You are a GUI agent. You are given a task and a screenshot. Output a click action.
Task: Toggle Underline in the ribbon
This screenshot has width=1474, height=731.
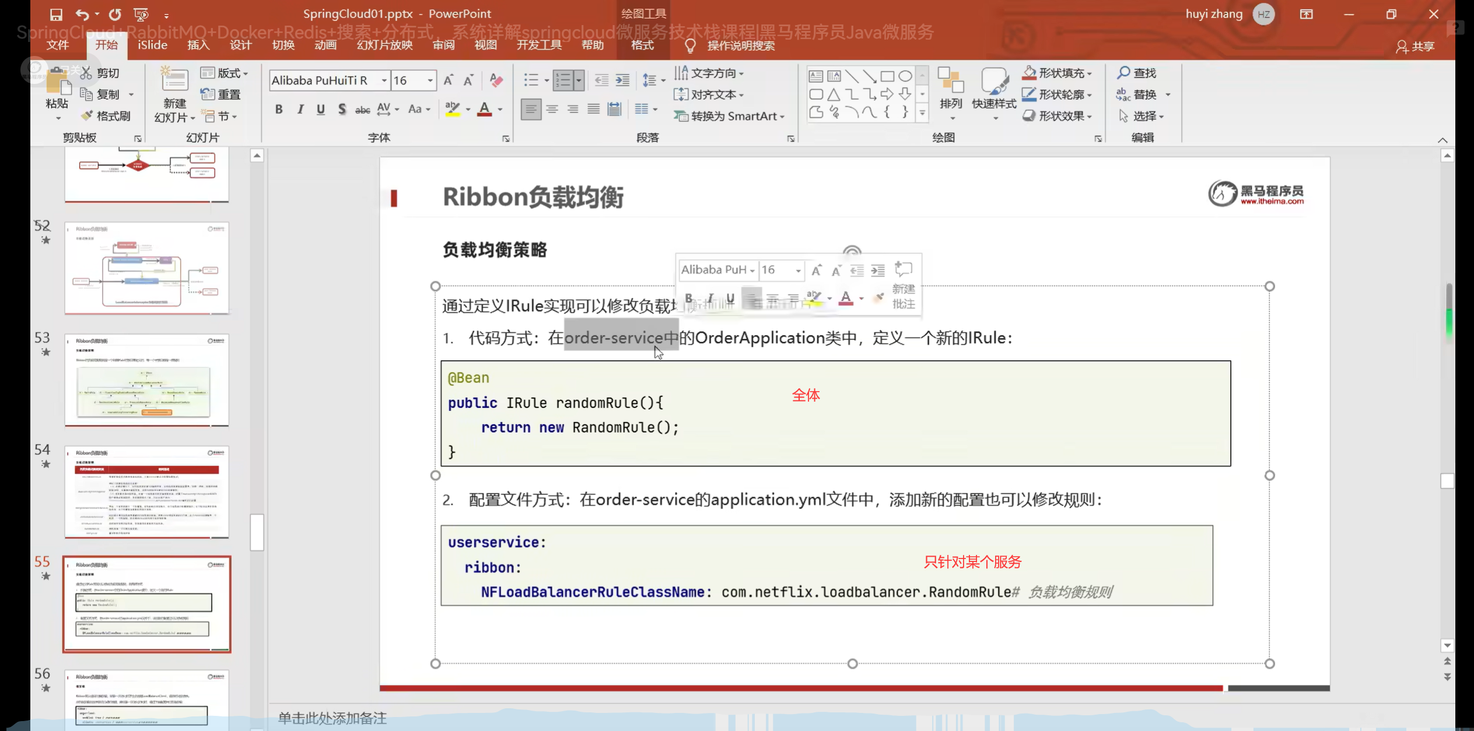coord(320,109)
